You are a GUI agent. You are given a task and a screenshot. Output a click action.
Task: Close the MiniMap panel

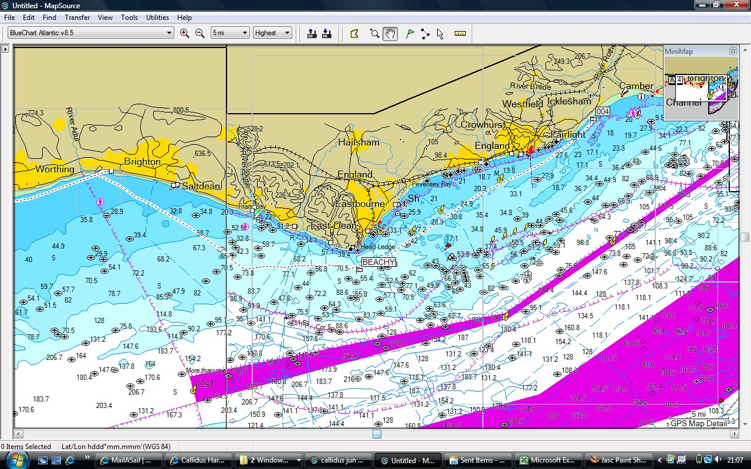[733, 52]
